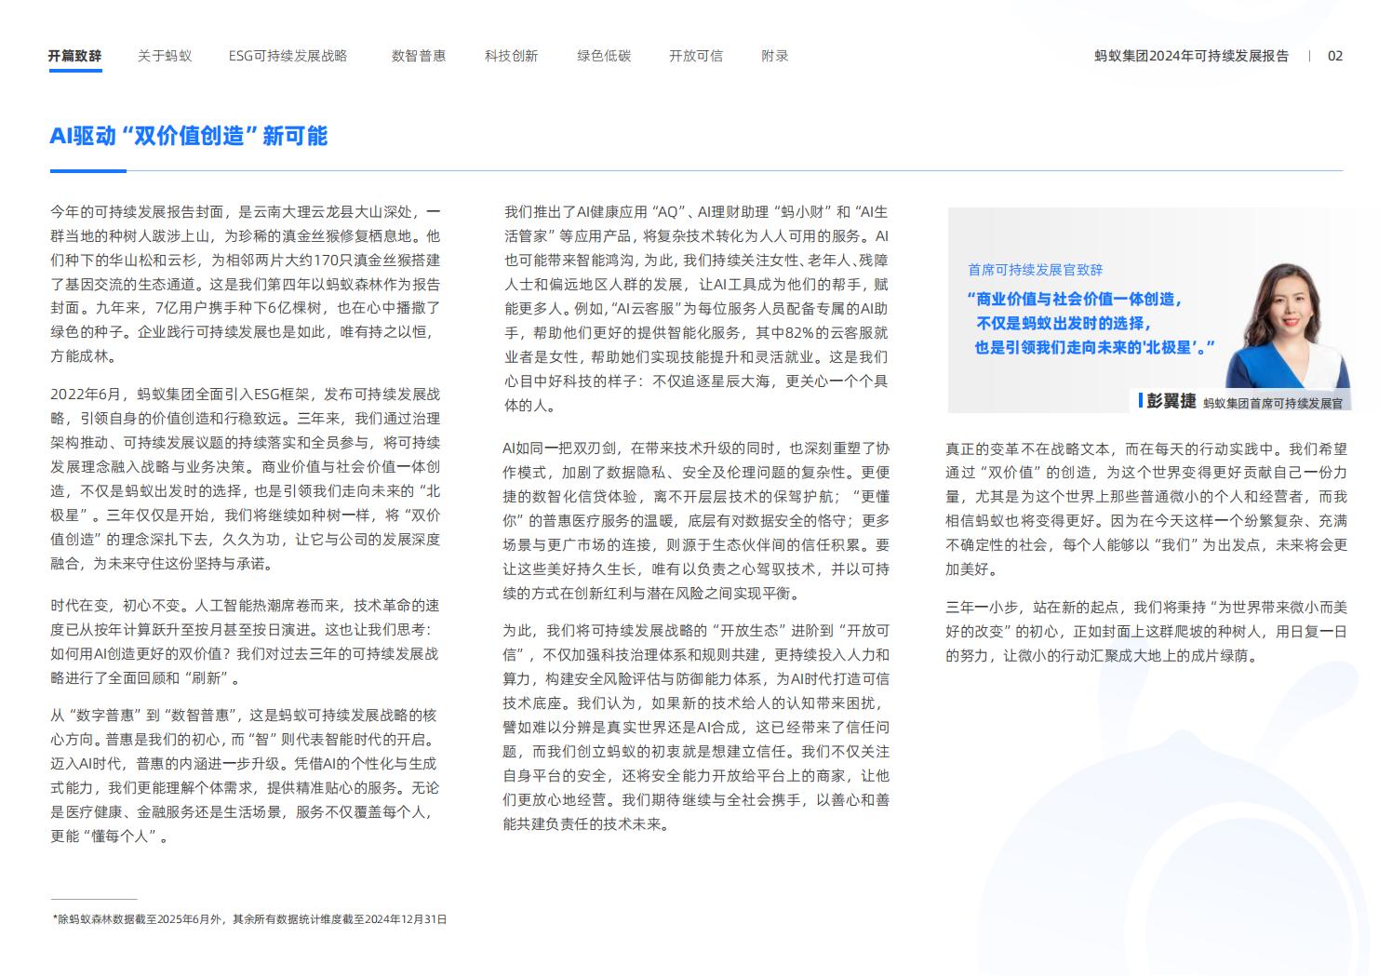
Task: Jump to the 绿色低碳 tab
Action: click(x=604, y=56)
